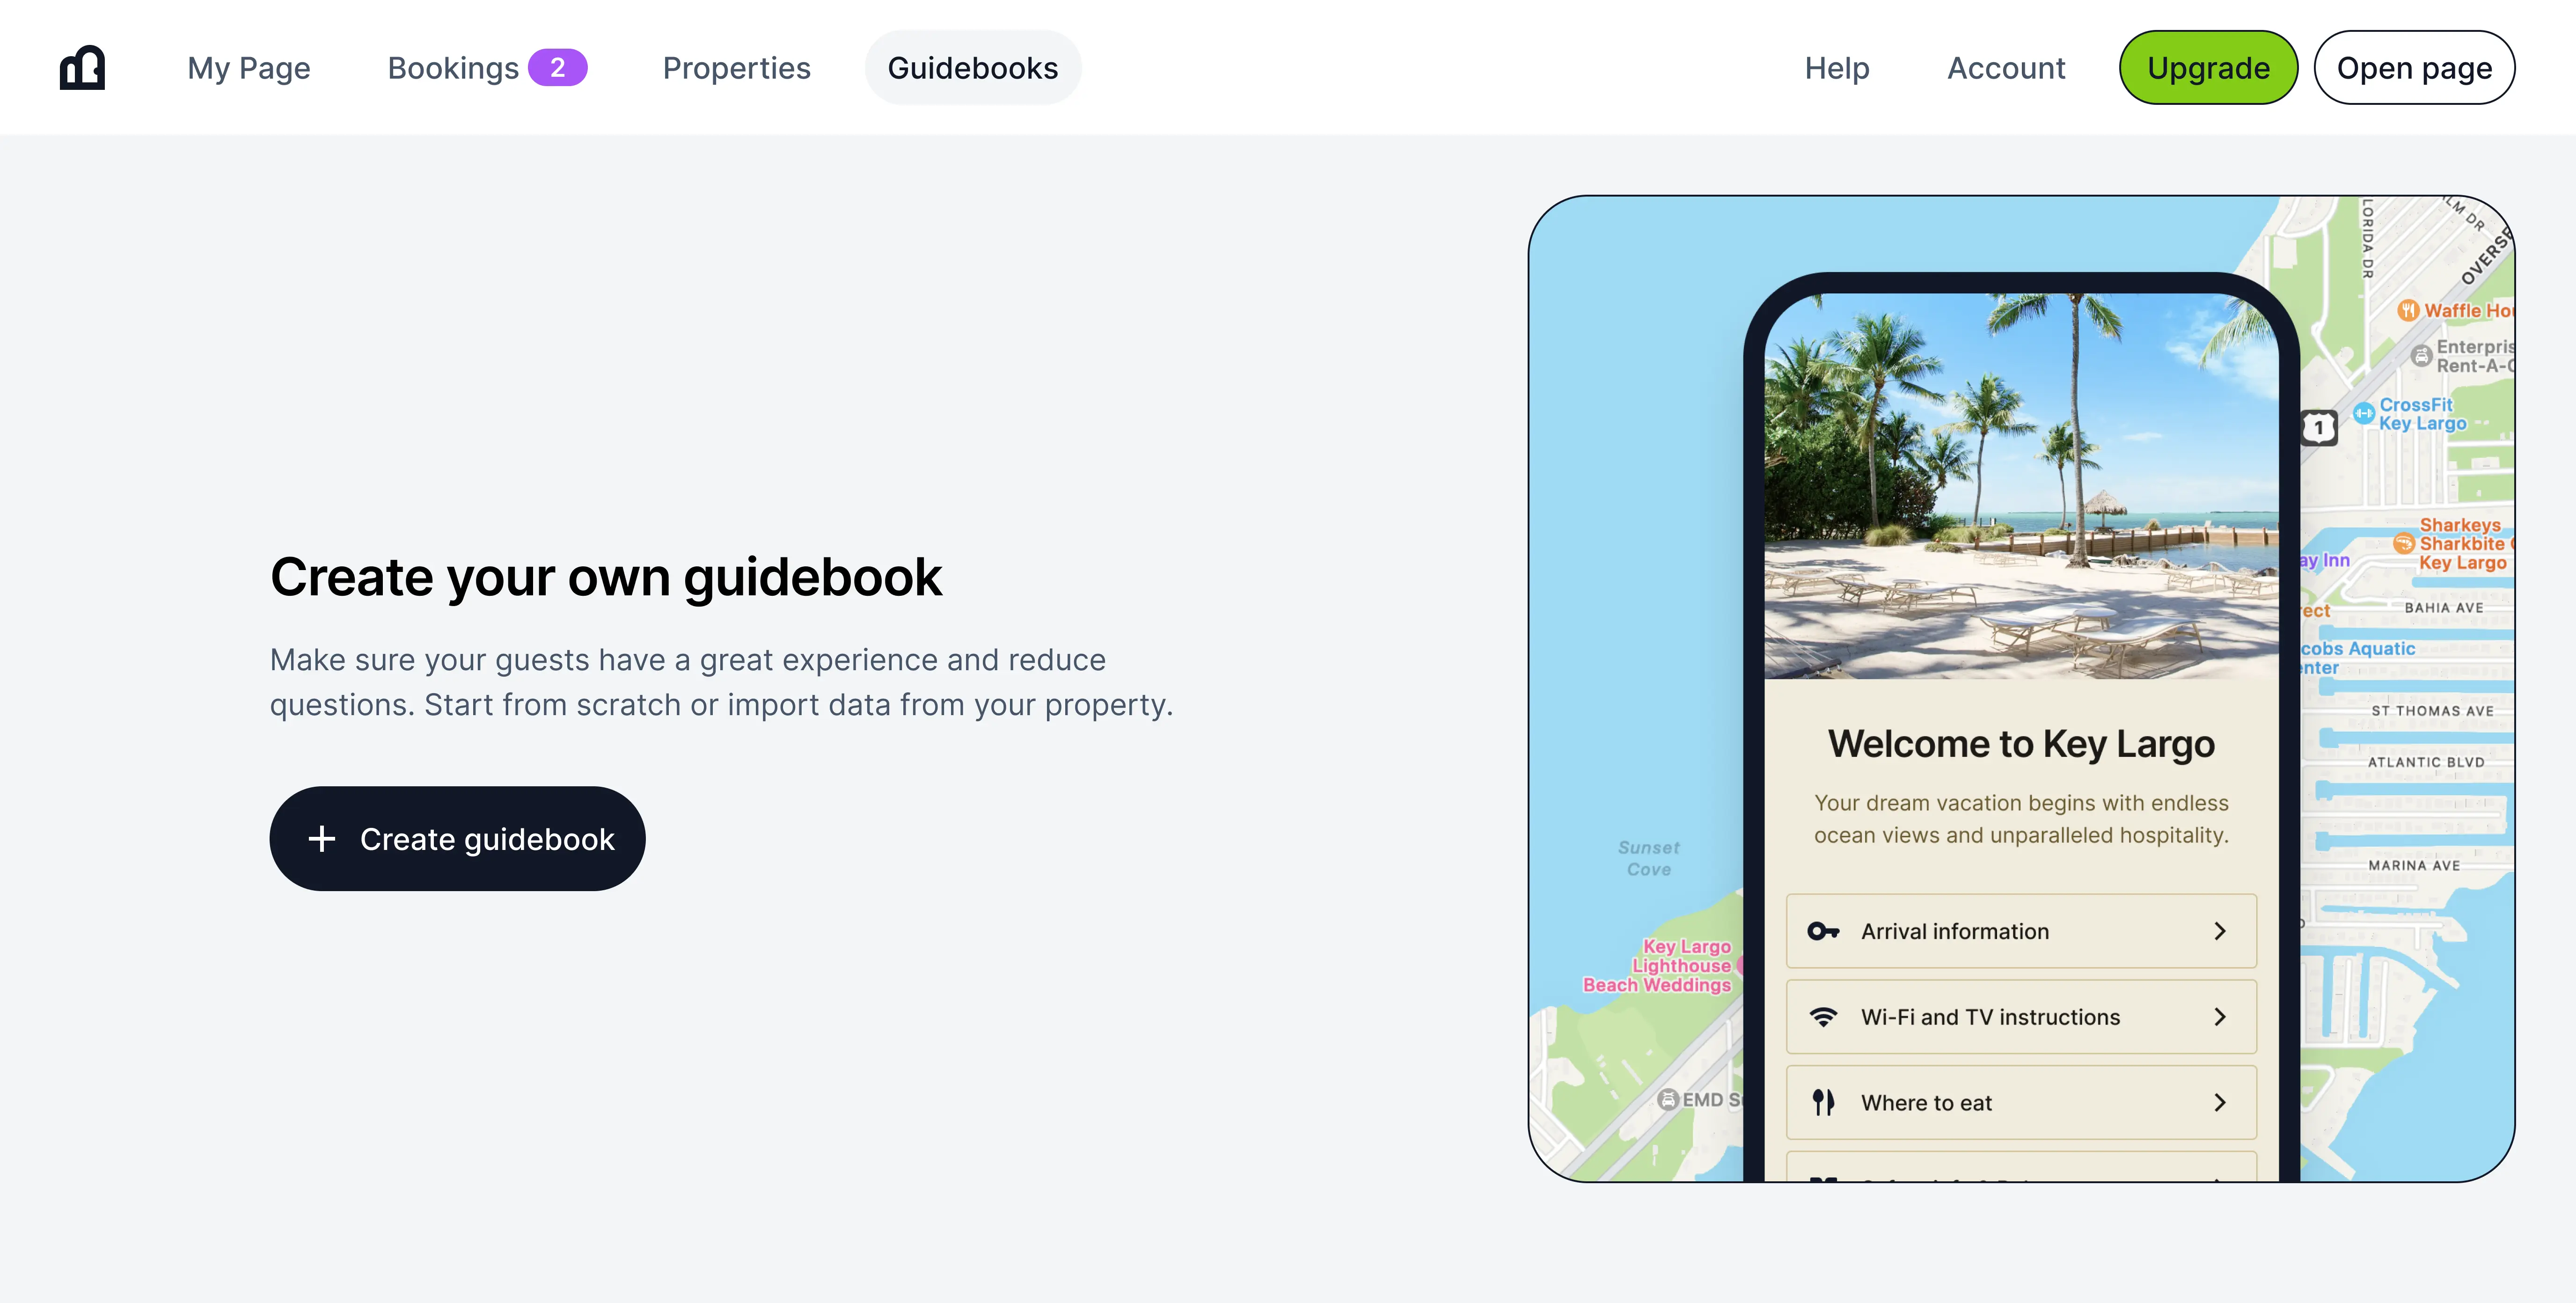Viewport: 2576px width, 1303px height.
Task: Click the Bookings notification badge icon
Action: [x=558, y=66]
